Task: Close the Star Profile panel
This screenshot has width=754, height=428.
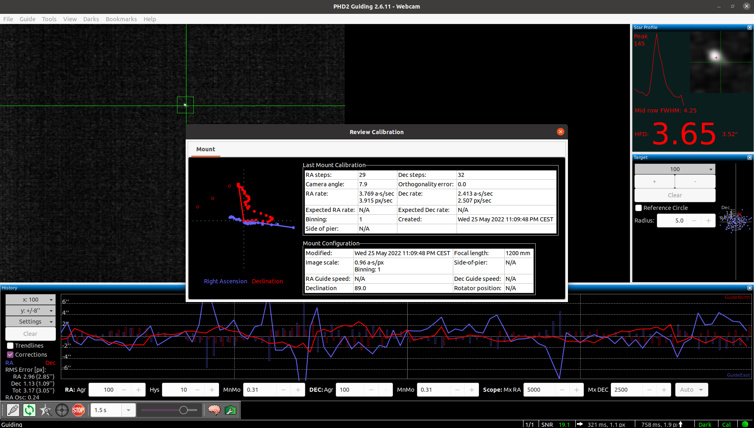Action: [x=750, y=27]
